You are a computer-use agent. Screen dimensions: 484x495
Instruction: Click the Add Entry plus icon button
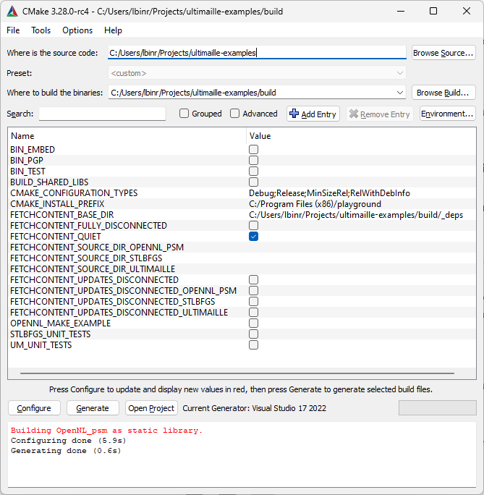tap(313, 114)
